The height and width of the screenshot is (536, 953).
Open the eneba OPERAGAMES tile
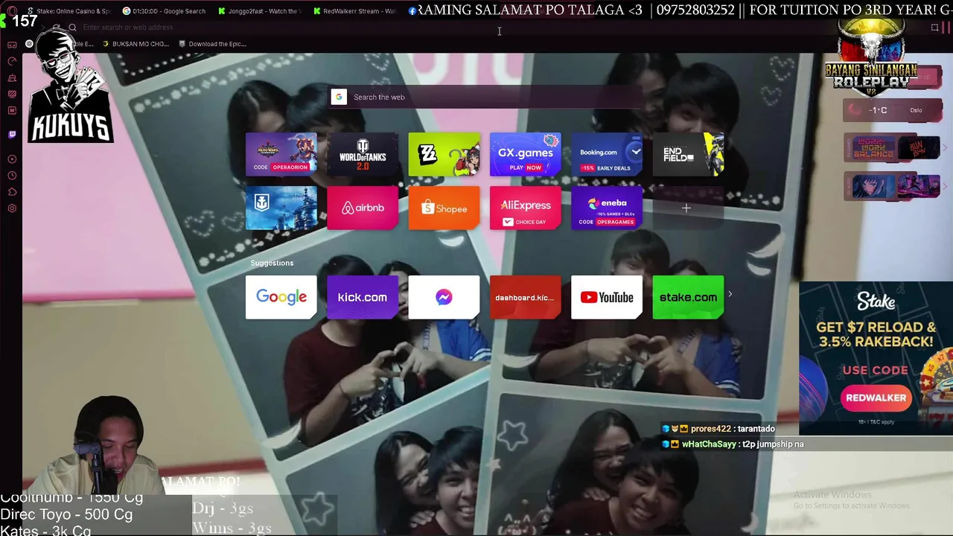pyautogui.click(x=607, y=208)
